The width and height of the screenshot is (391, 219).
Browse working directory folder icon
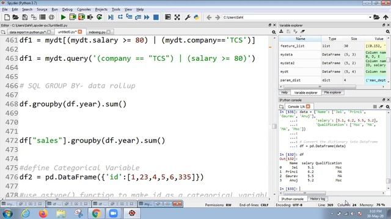tap(376, 17)
